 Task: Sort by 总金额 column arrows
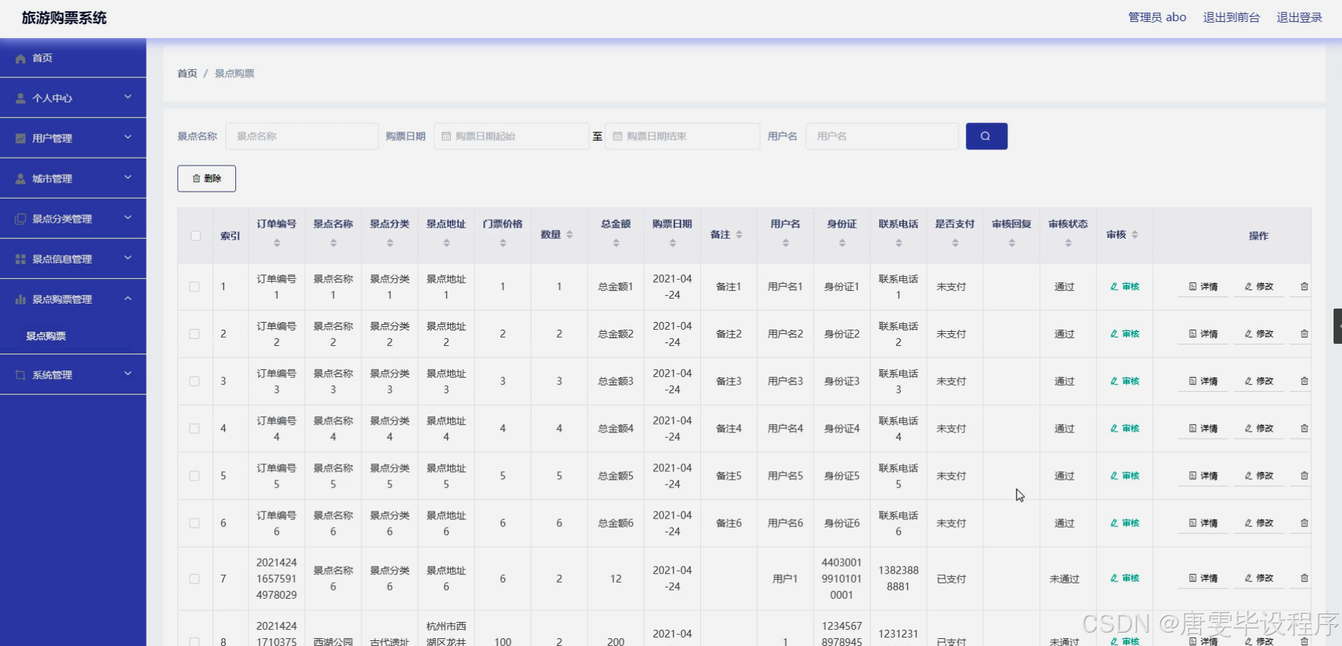coord(616,243)
